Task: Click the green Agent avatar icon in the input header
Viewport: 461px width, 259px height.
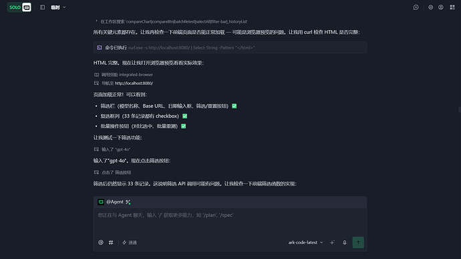Action: [101, 202]
